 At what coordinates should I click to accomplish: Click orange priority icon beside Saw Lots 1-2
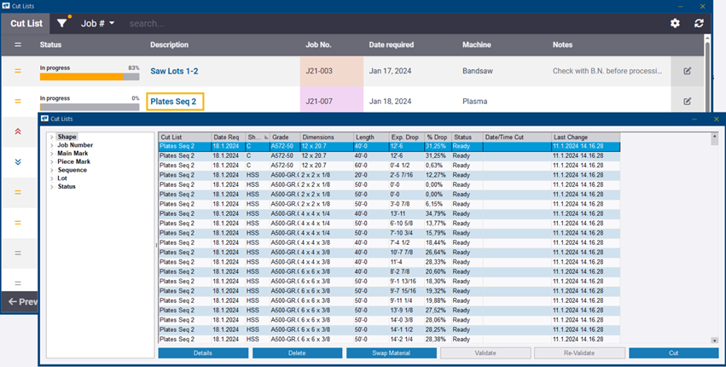point(18,72)
